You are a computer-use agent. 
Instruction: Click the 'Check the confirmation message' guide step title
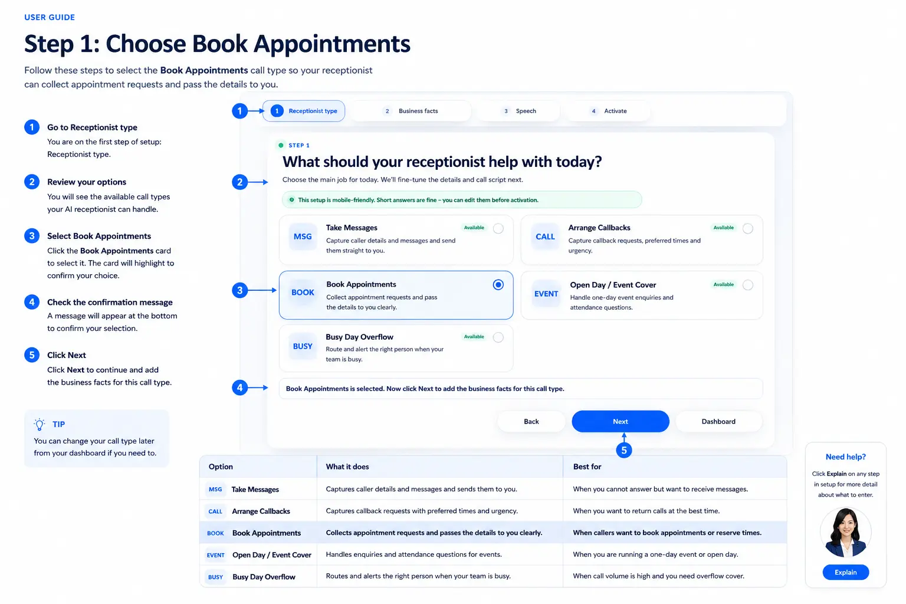point(110,302)
